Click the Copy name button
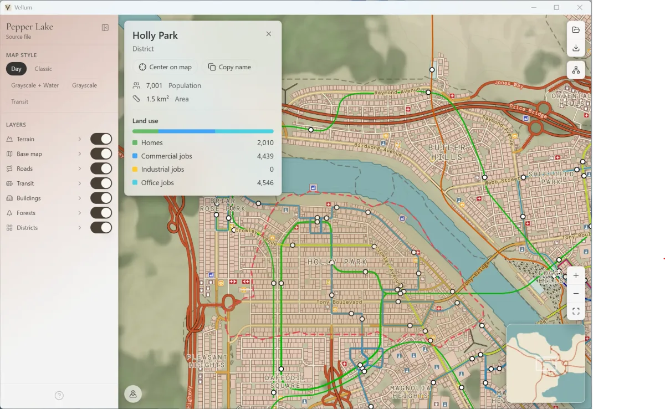Screen dimensions: 665x409 pos(229,67)
